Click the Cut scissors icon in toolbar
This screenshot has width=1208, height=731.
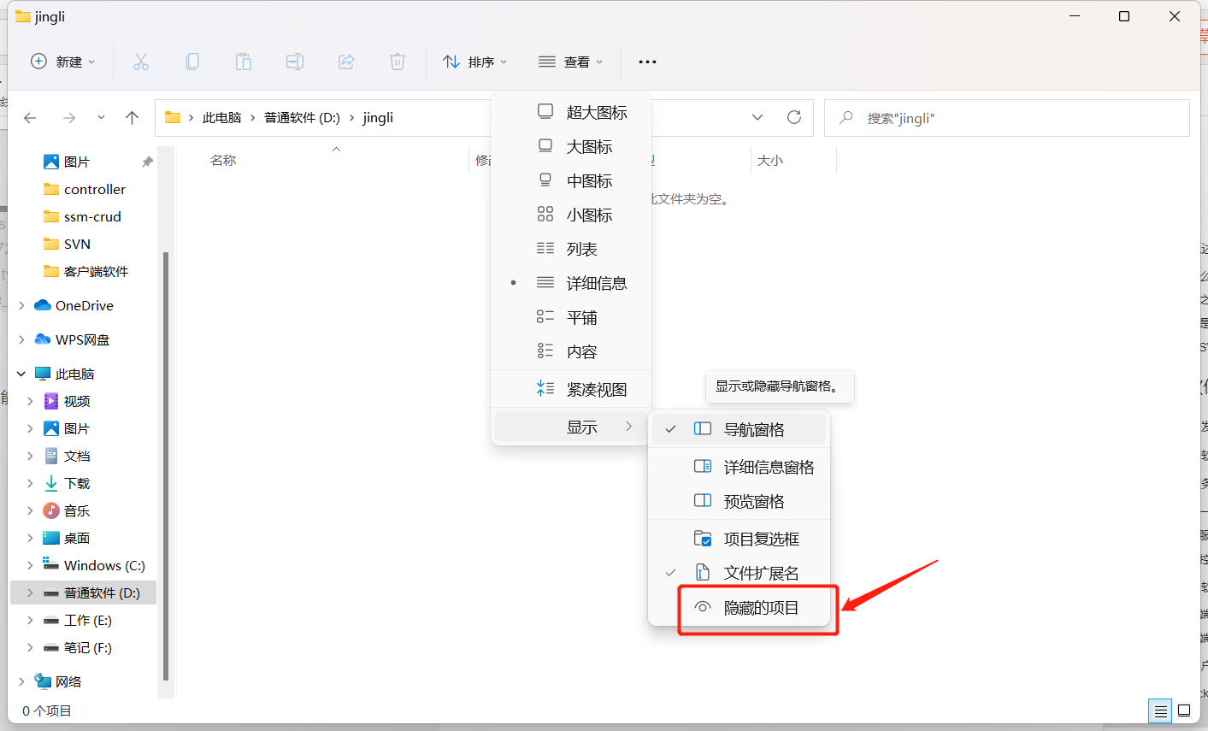pos(141,62)
